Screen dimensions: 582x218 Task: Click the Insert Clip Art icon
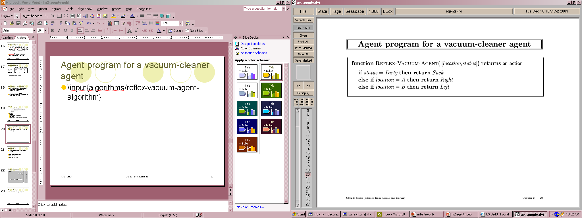pyautogui.click(x=99, y=16)
